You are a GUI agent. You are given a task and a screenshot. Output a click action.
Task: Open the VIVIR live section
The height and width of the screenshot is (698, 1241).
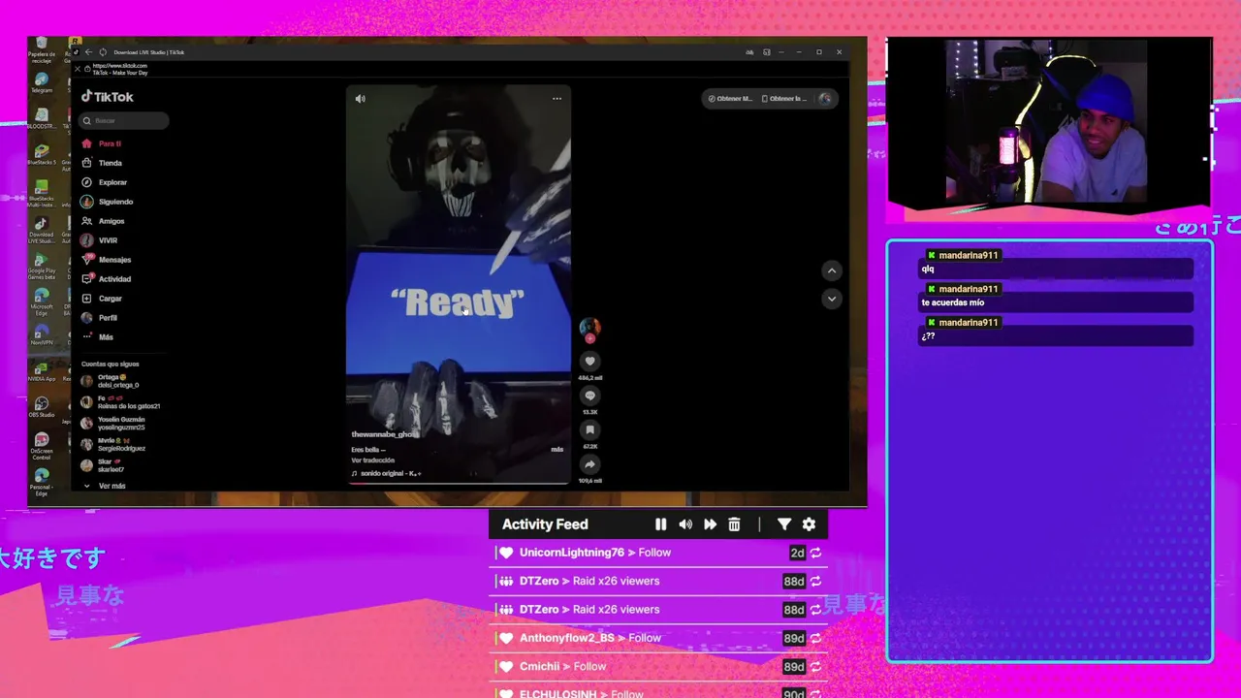100,240
